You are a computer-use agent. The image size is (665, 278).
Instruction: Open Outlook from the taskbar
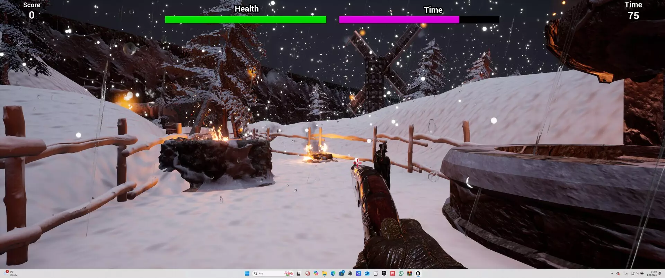click(x=367, y=273)
